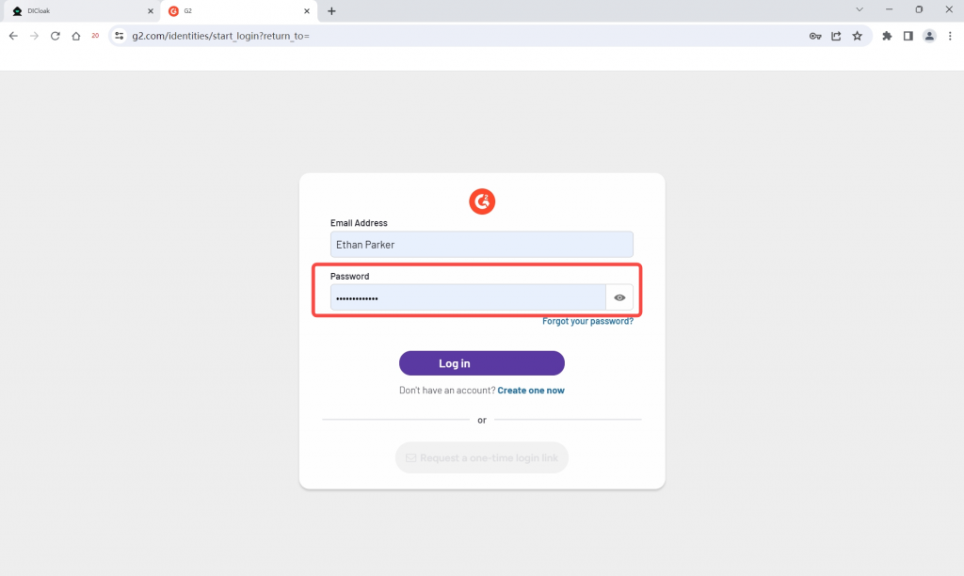The image size is (964, 576).
Task: Show password with the eye icon
Action: click(x=619, y=297)
